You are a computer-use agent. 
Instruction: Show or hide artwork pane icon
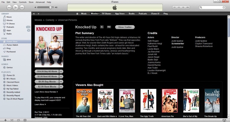coord(25,120)
